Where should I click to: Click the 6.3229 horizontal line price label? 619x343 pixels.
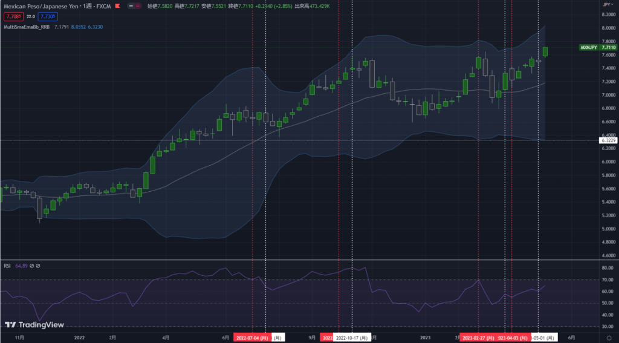pos(608,140)
